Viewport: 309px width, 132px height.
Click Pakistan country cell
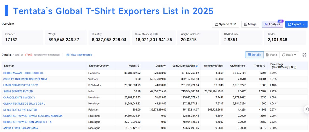[93, 110]
